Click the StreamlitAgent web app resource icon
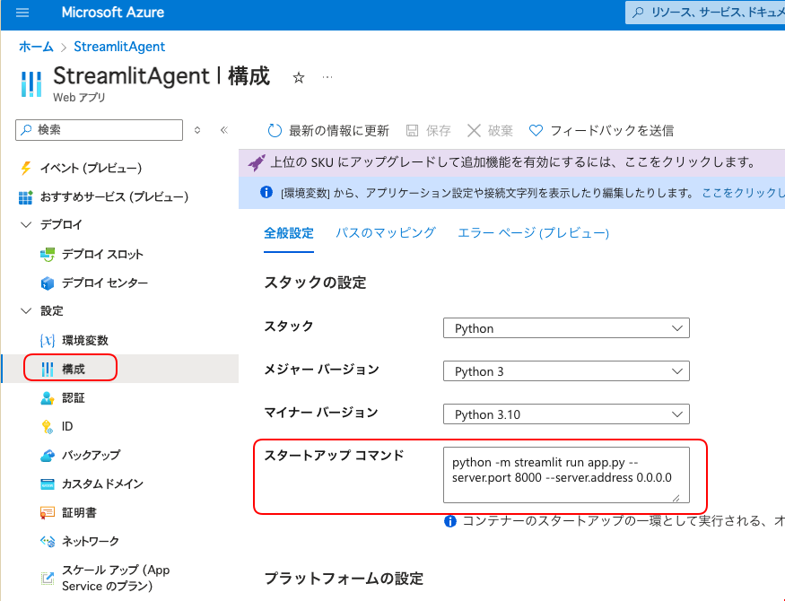785x601 pixels. tap(31, 84)
